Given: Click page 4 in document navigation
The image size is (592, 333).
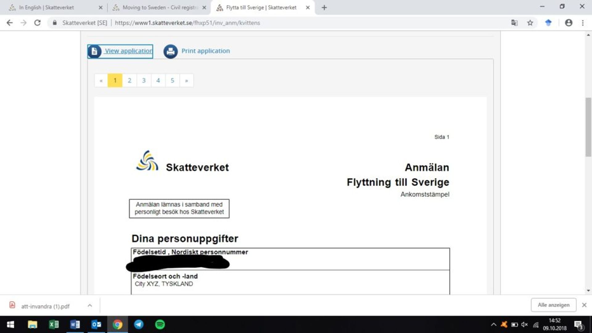Looking at the screenshot, I should pos(158,80).
